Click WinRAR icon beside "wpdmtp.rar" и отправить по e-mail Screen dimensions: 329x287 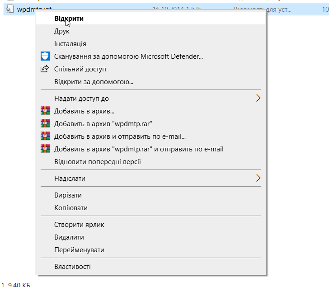coord(45,148)
